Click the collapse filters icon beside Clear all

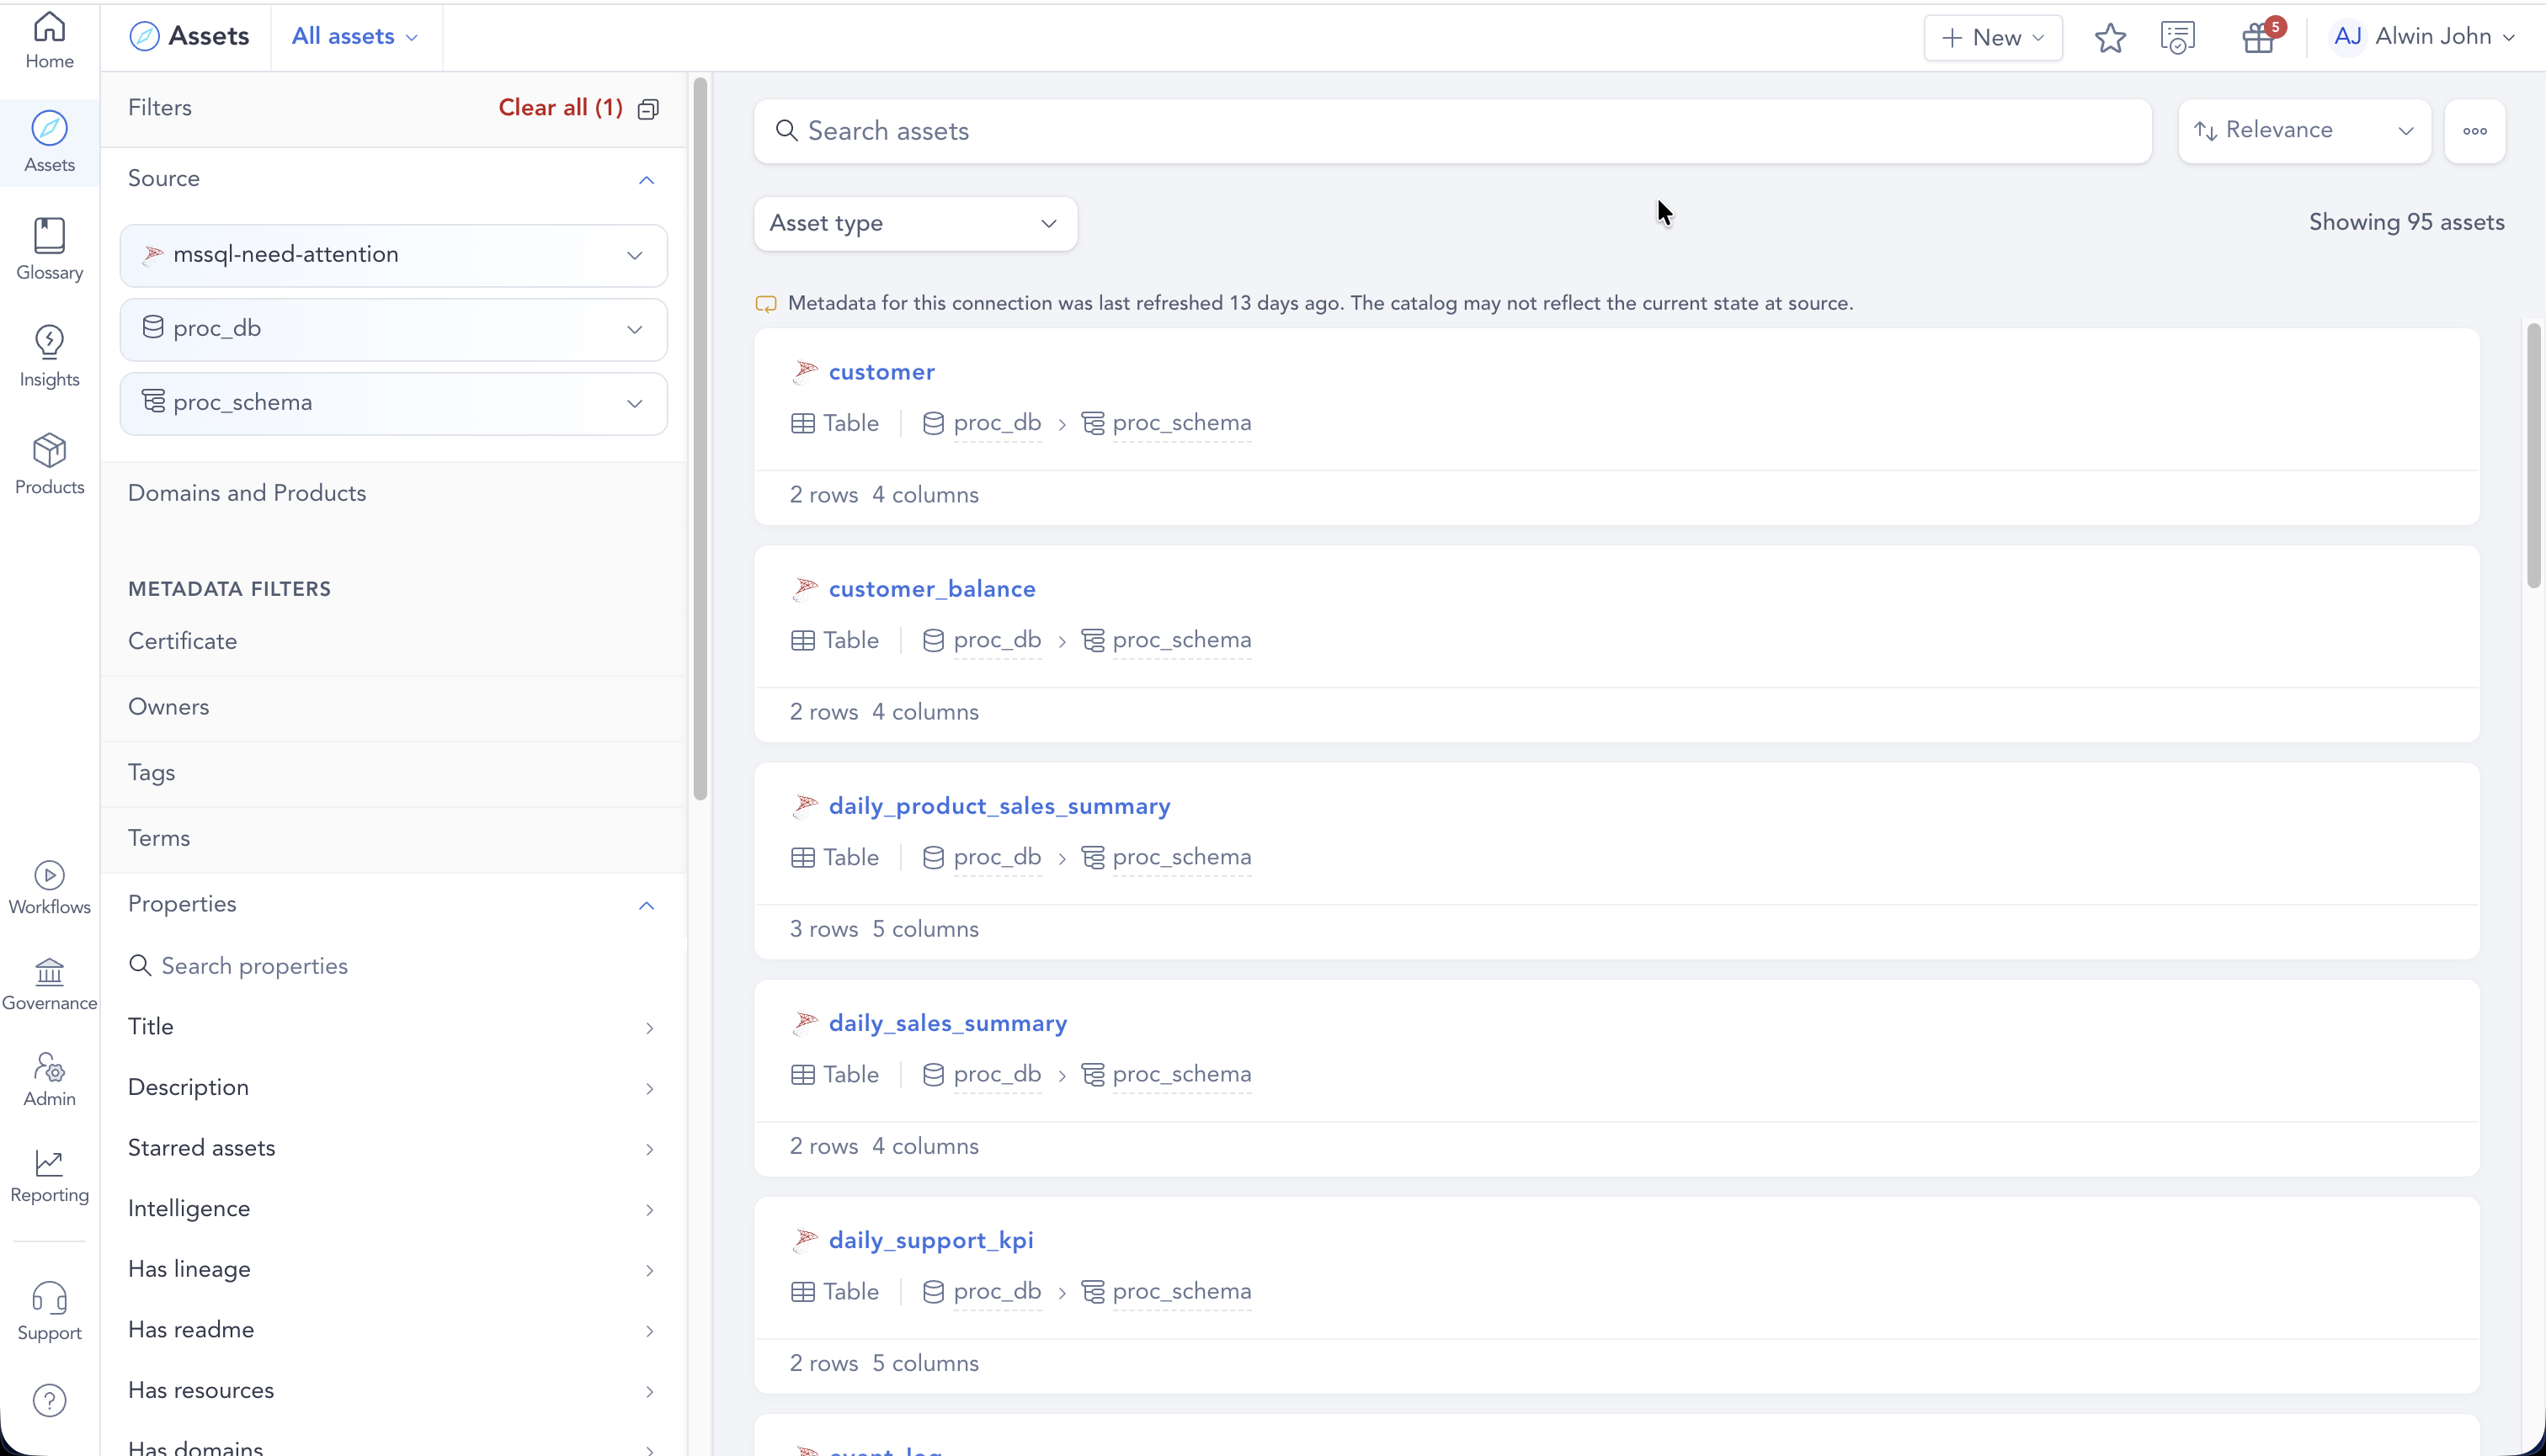648,109
